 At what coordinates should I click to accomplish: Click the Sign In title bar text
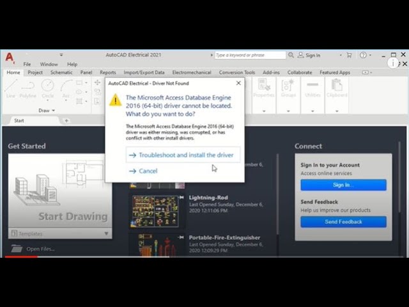coord(313,55)
